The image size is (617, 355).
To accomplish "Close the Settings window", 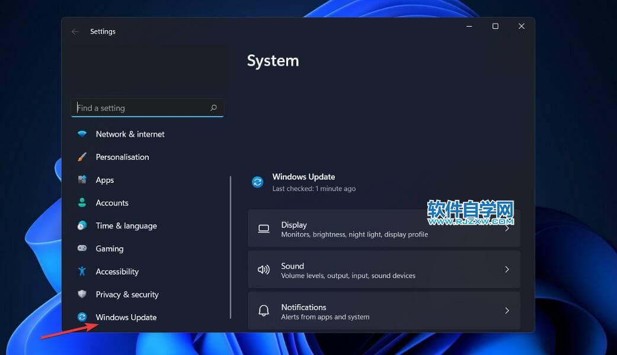I will [x=522, y=26].
